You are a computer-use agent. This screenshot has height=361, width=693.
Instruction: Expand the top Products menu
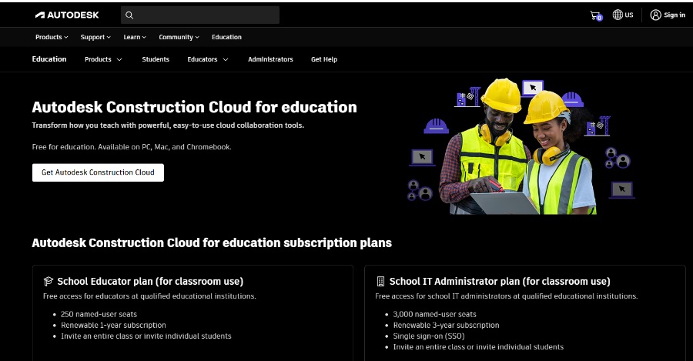click(52, 37)
